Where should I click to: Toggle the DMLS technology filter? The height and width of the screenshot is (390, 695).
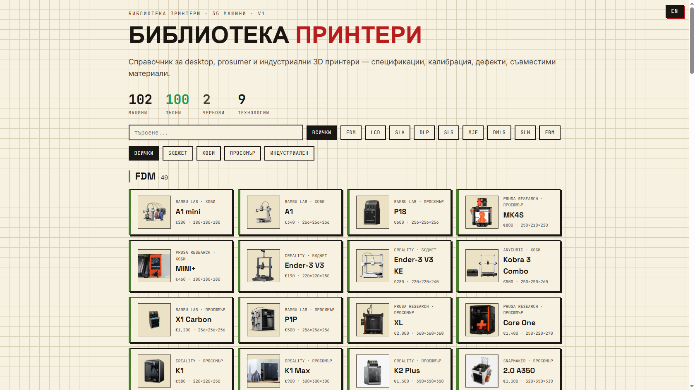tap(499, 132)
